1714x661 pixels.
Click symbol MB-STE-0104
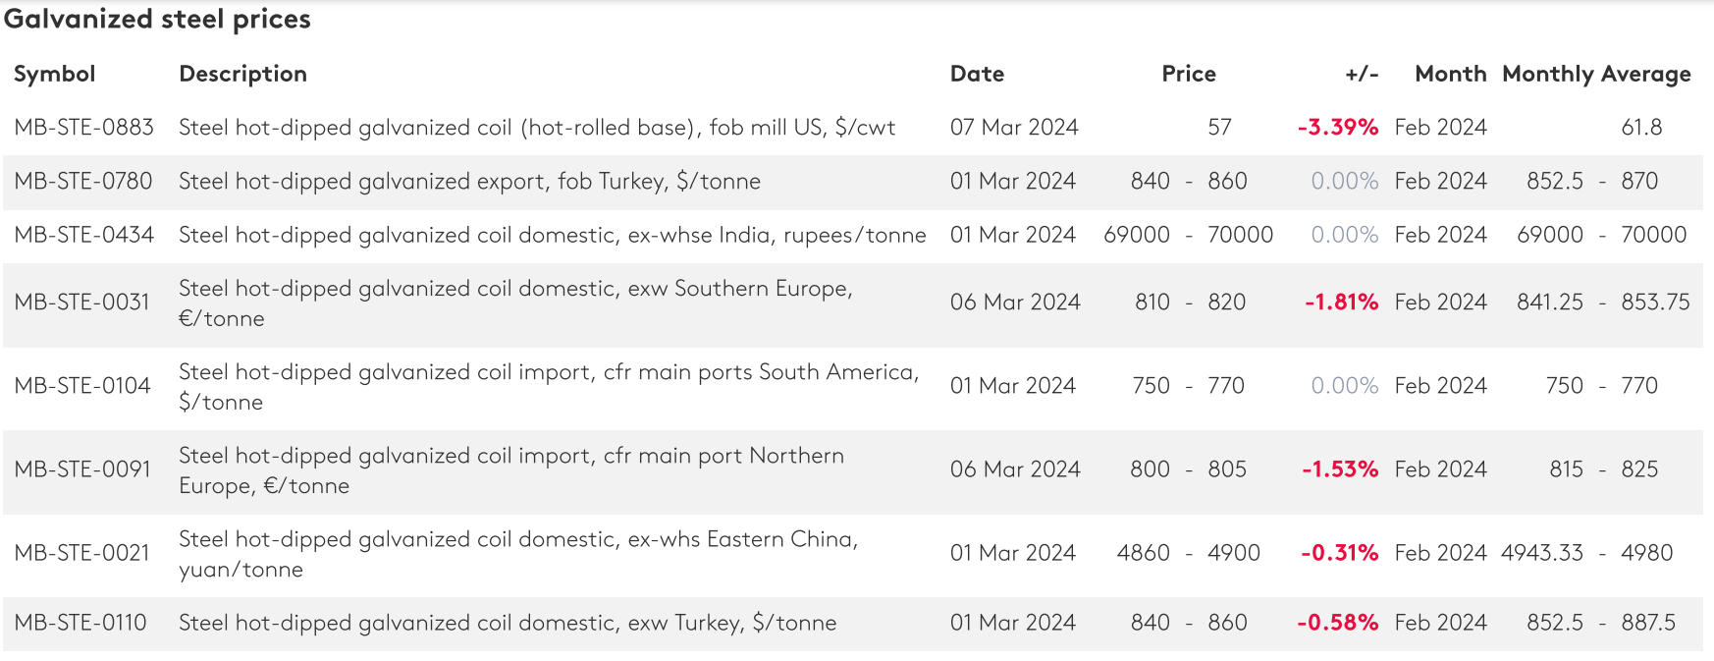click(82, 386)
